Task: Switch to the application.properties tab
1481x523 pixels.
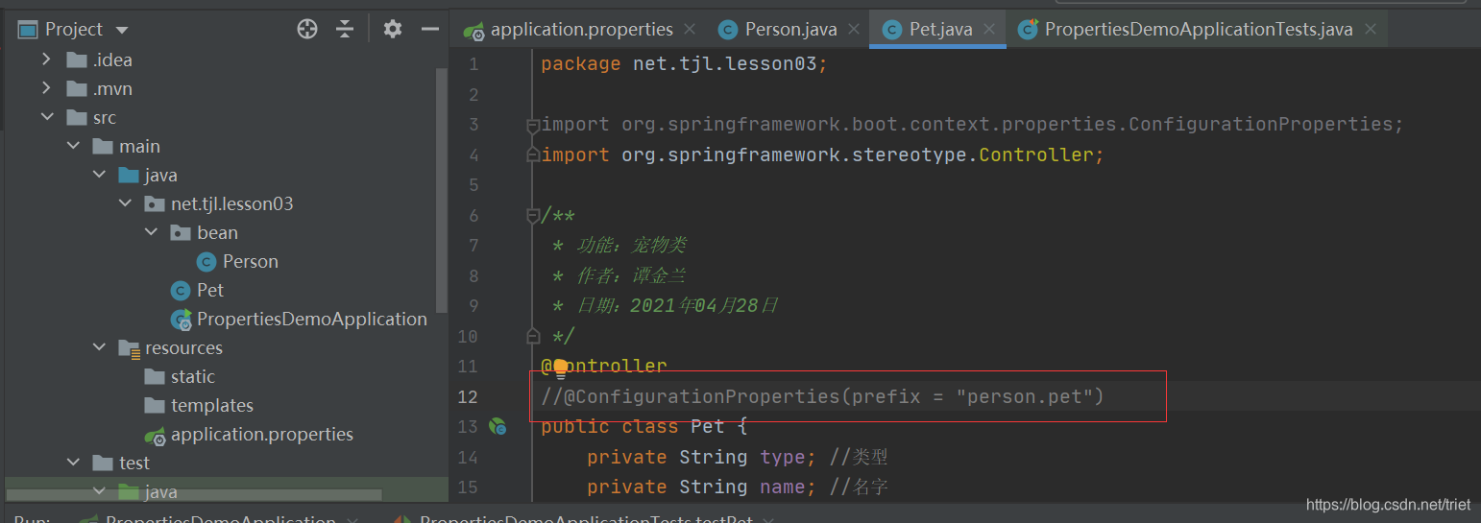Action: [581, 29]
